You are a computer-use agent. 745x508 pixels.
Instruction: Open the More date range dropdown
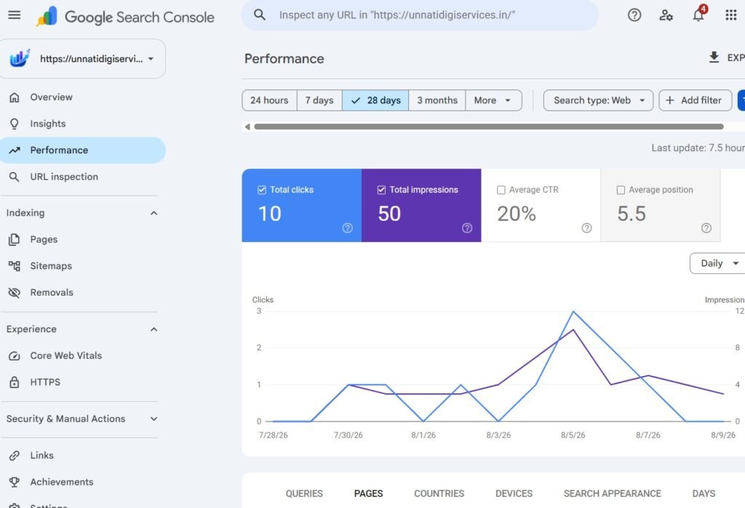point(494,100)
